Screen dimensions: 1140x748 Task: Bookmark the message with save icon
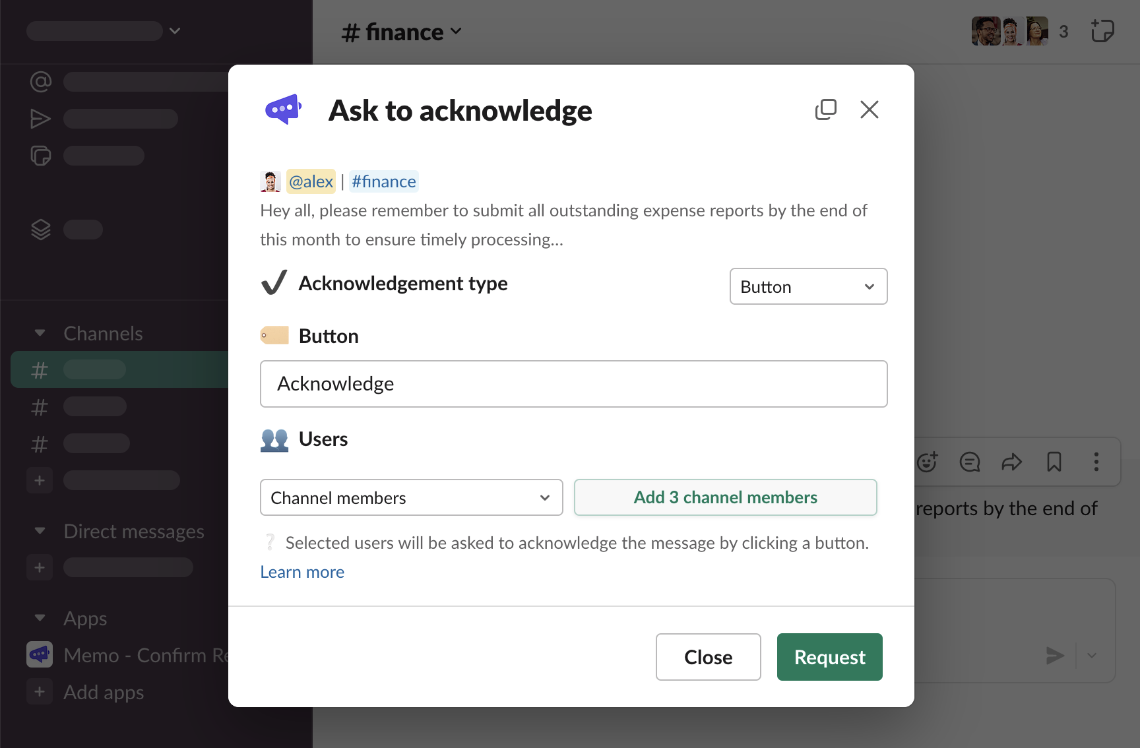point(1054,462)
